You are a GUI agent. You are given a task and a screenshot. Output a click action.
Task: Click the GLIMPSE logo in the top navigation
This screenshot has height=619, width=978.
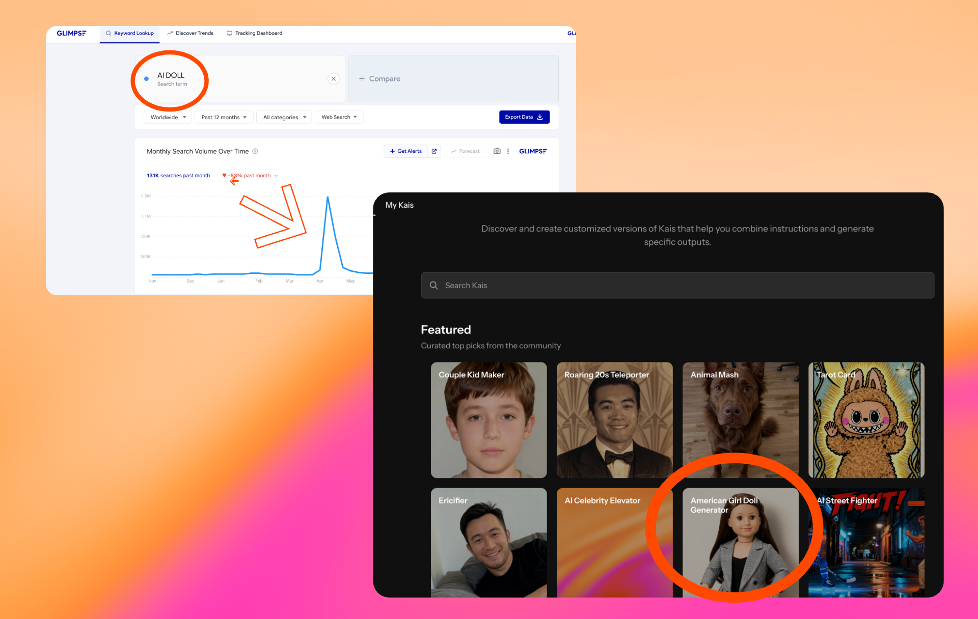pos(72,33)
